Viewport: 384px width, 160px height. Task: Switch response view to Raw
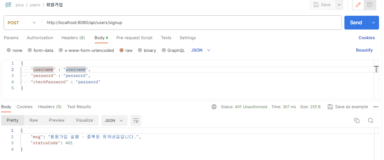click(x=34, y=120)
